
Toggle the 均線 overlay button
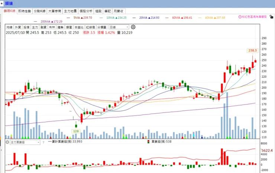tap(9, 27)
